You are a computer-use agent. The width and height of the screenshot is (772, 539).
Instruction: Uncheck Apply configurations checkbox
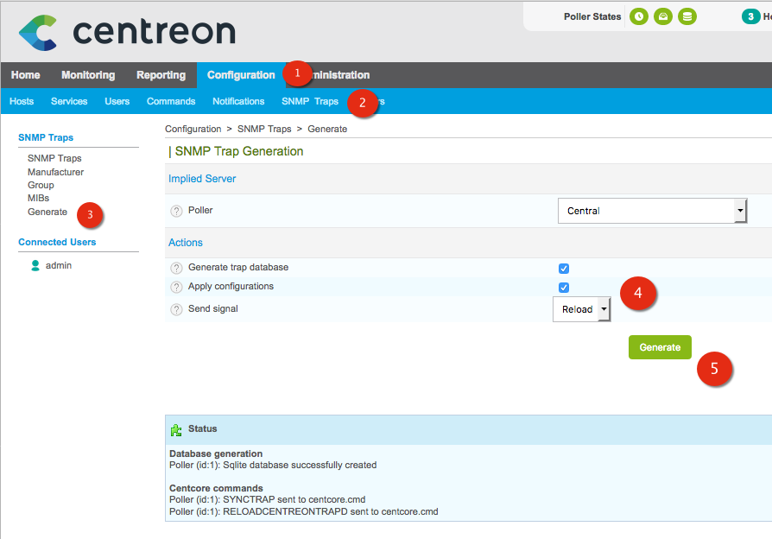point(564,288)
